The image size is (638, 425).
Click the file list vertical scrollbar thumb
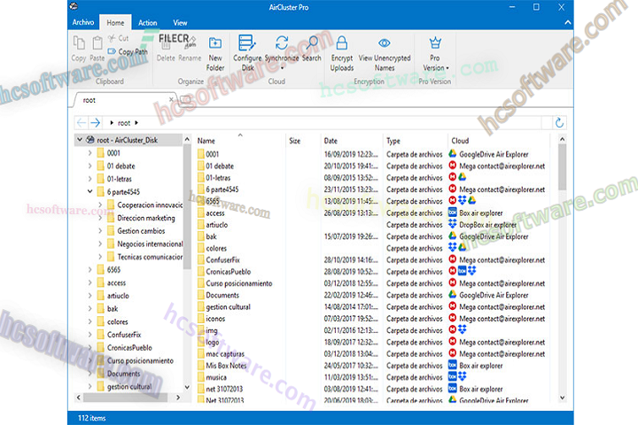click(x=562, y=167)
